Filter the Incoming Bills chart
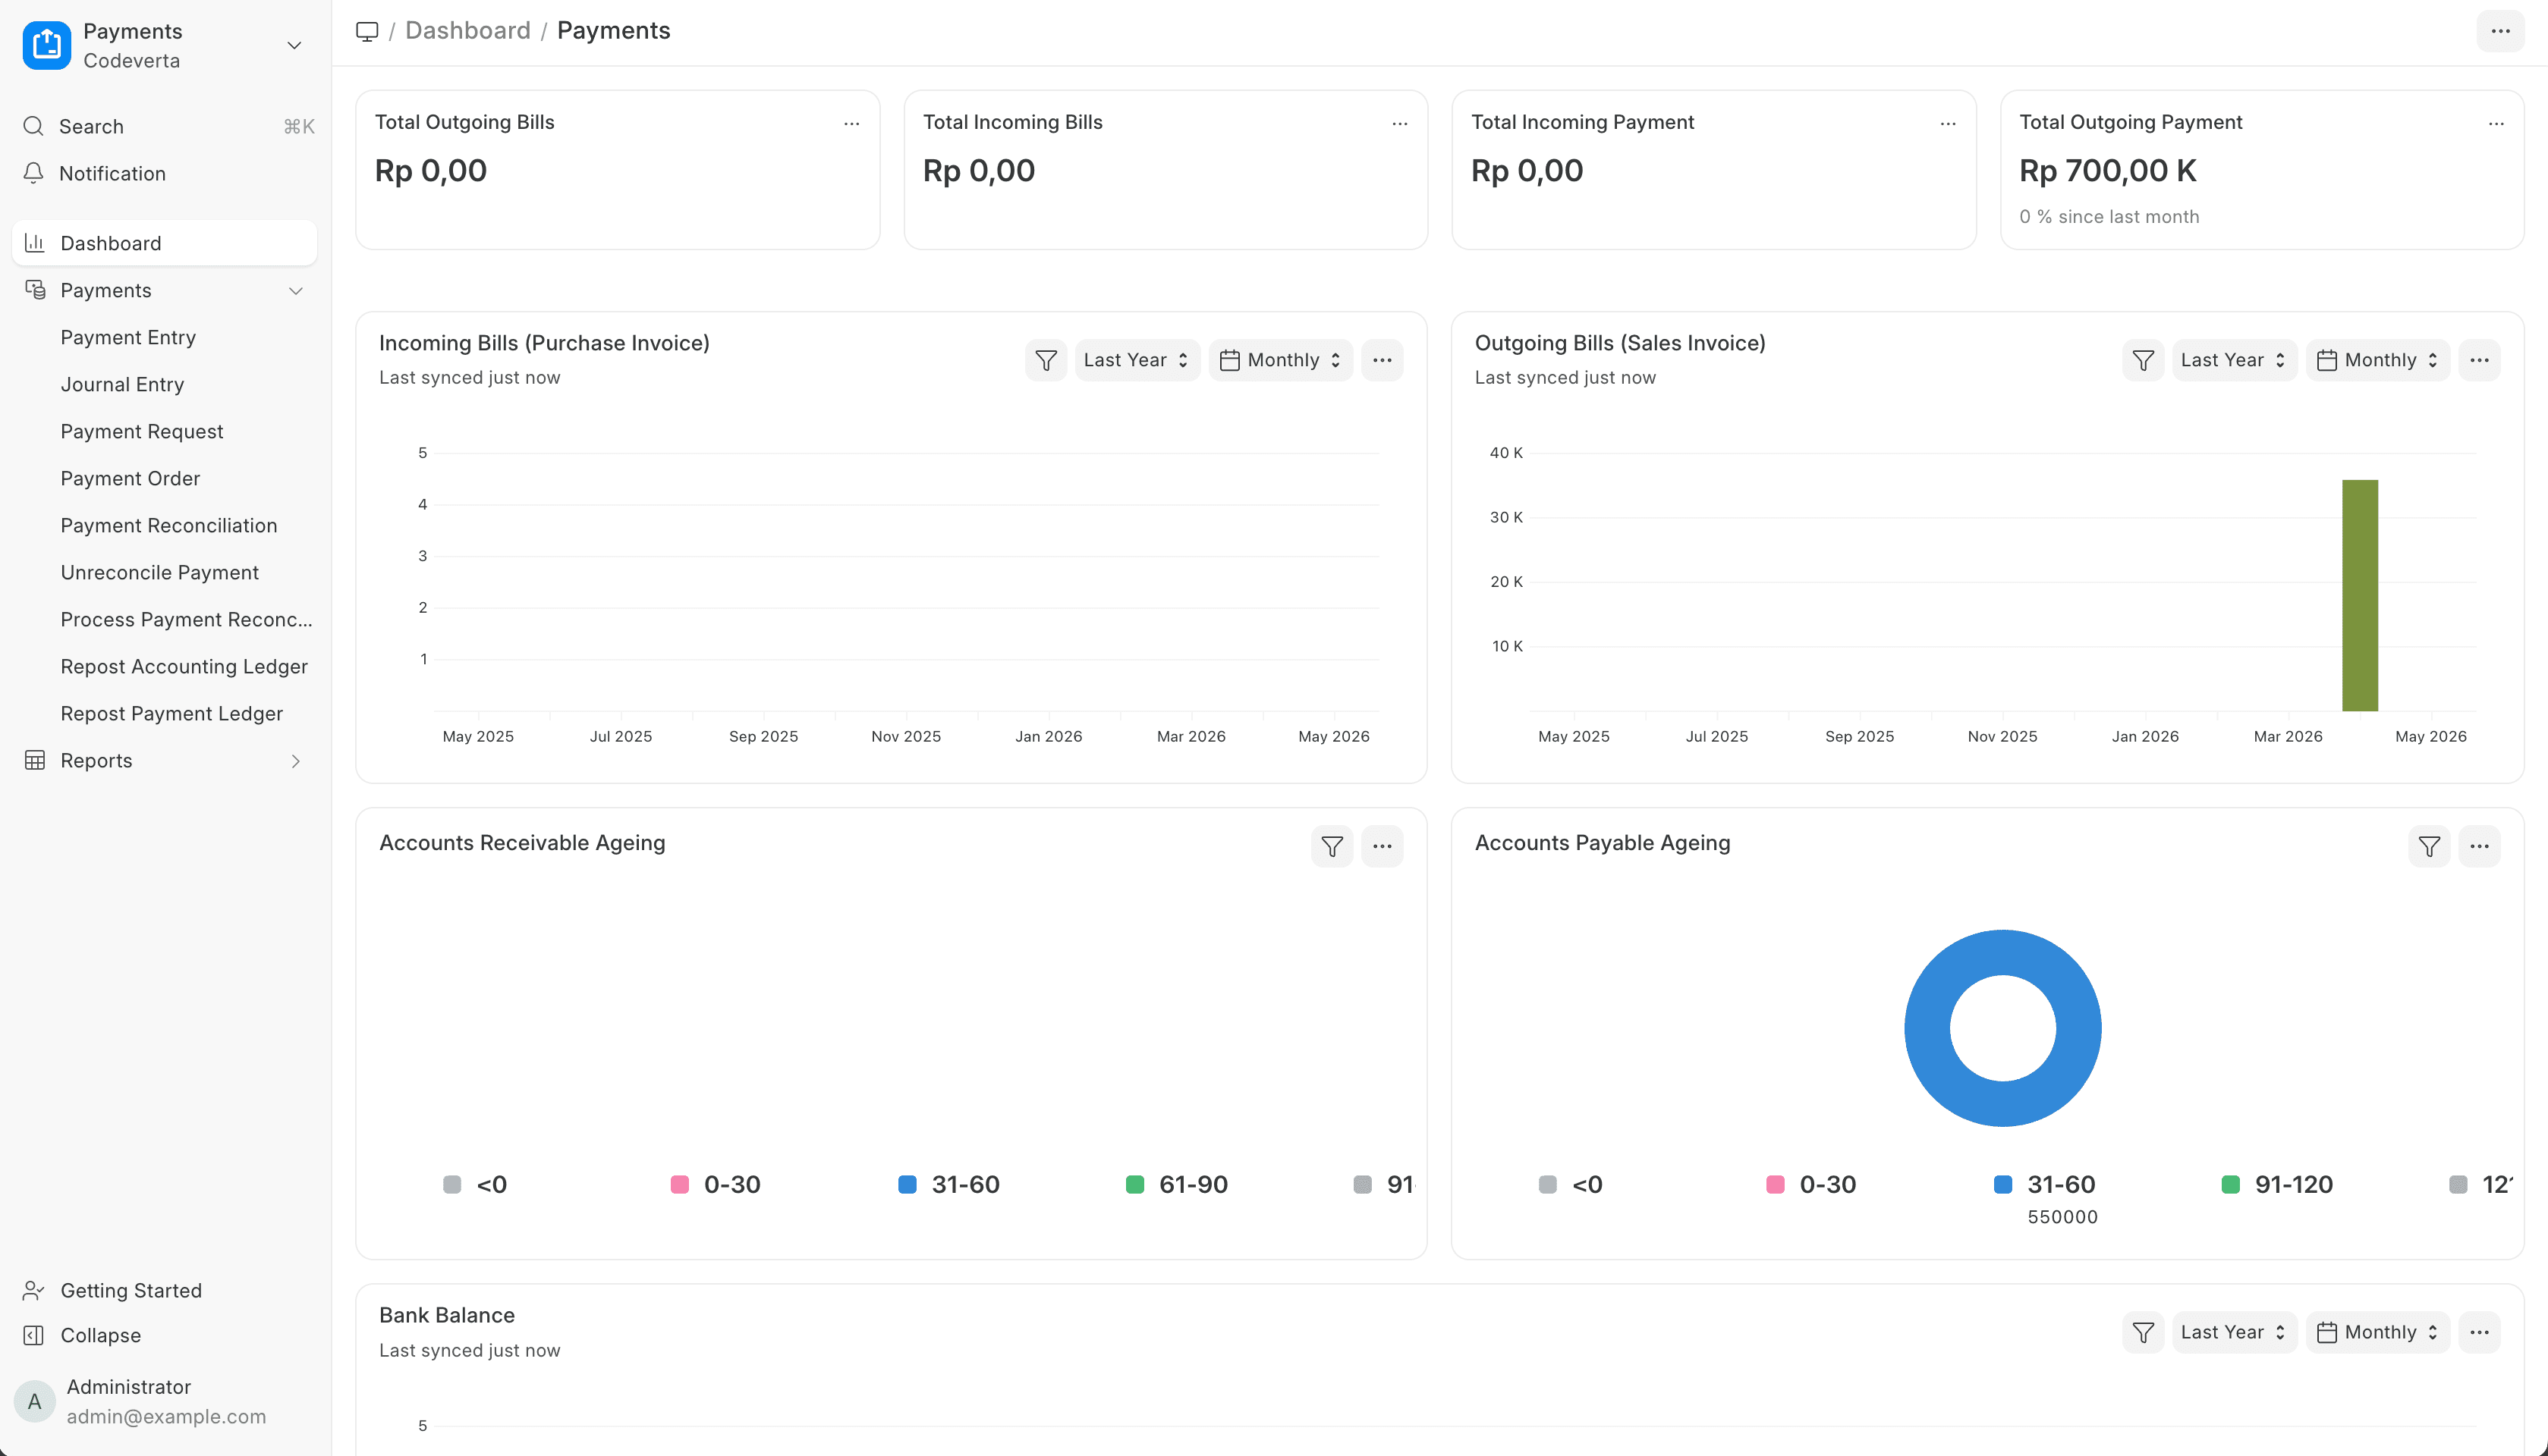 pos(1046,360)
